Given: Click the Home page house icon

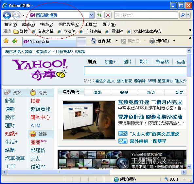Looking at the screenshot, I should pos(94,41).
